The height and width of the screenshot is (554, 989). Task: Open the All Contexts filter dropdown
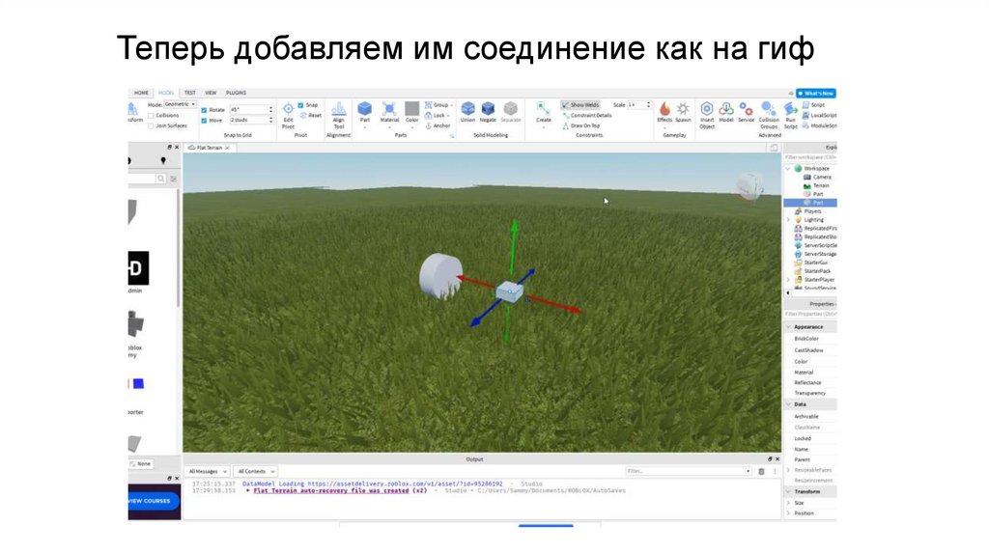tap(255, 471)
